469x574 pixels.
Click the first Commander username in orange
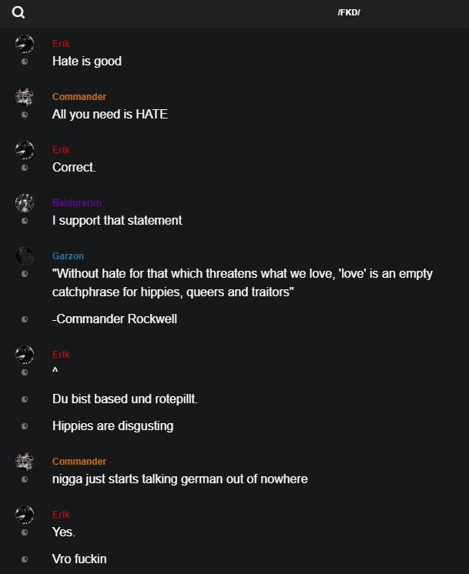(x=79, y=97)
